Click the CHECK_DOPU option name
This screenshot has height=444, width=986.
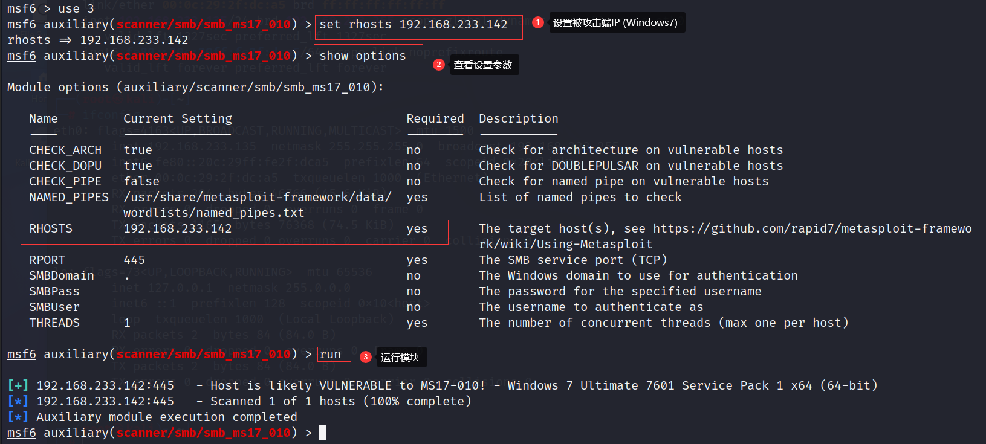tap(65, 166)
